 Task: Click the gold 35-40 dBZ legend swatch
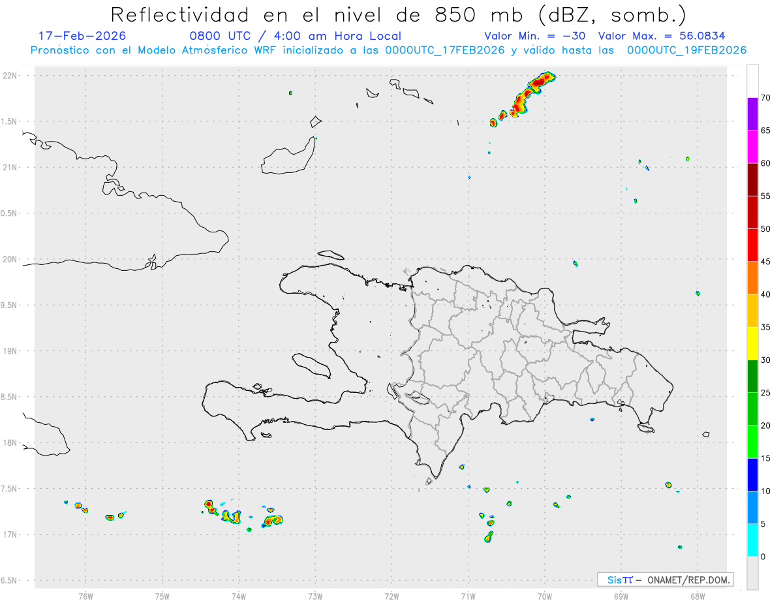(752, 311)
